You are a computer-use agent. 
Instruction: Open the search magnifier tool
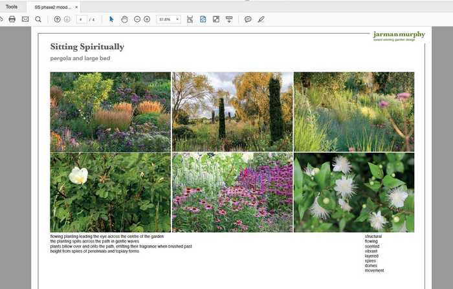(38, 19)
